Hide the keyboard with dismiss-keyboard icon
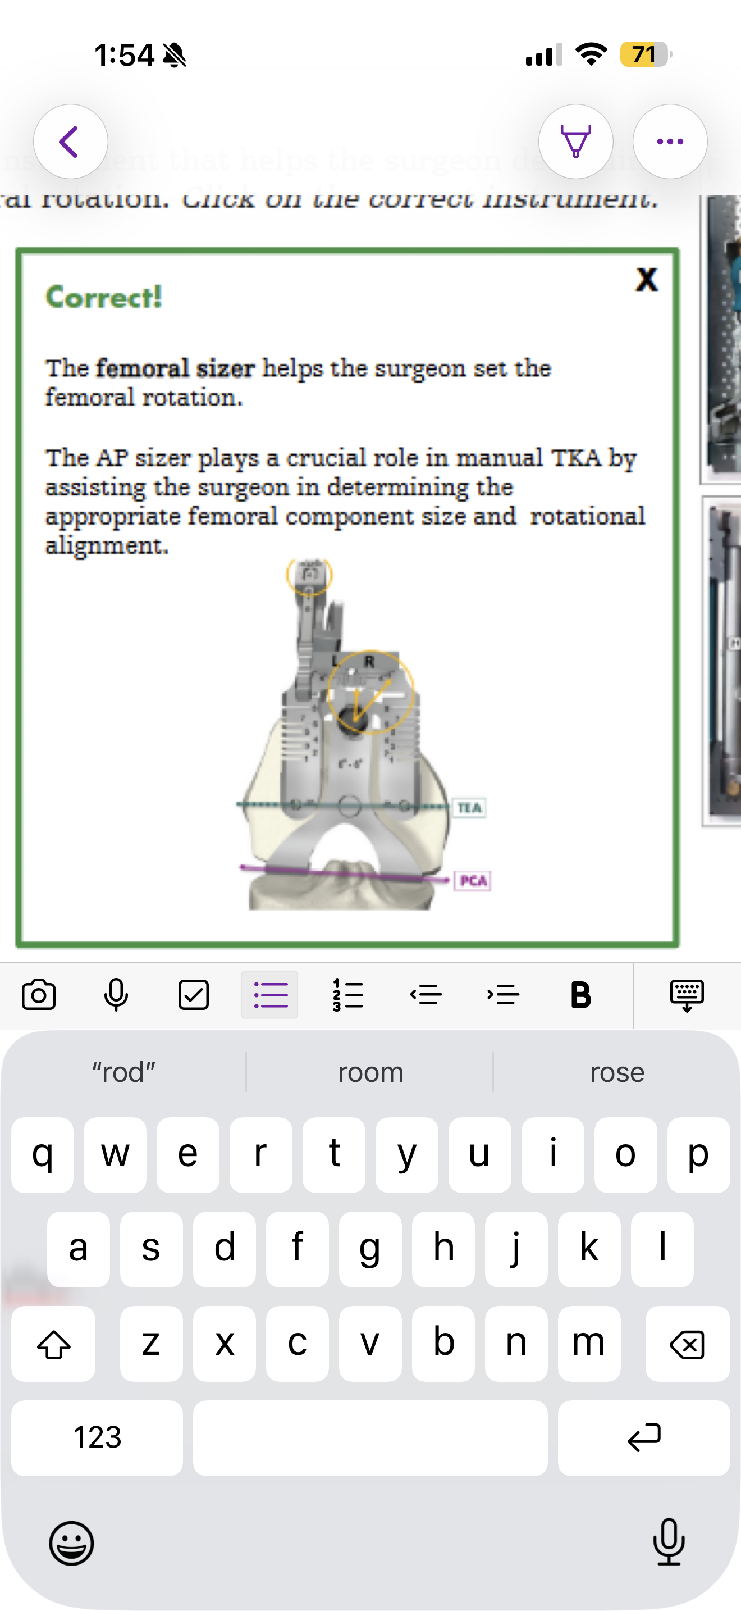 687,995
